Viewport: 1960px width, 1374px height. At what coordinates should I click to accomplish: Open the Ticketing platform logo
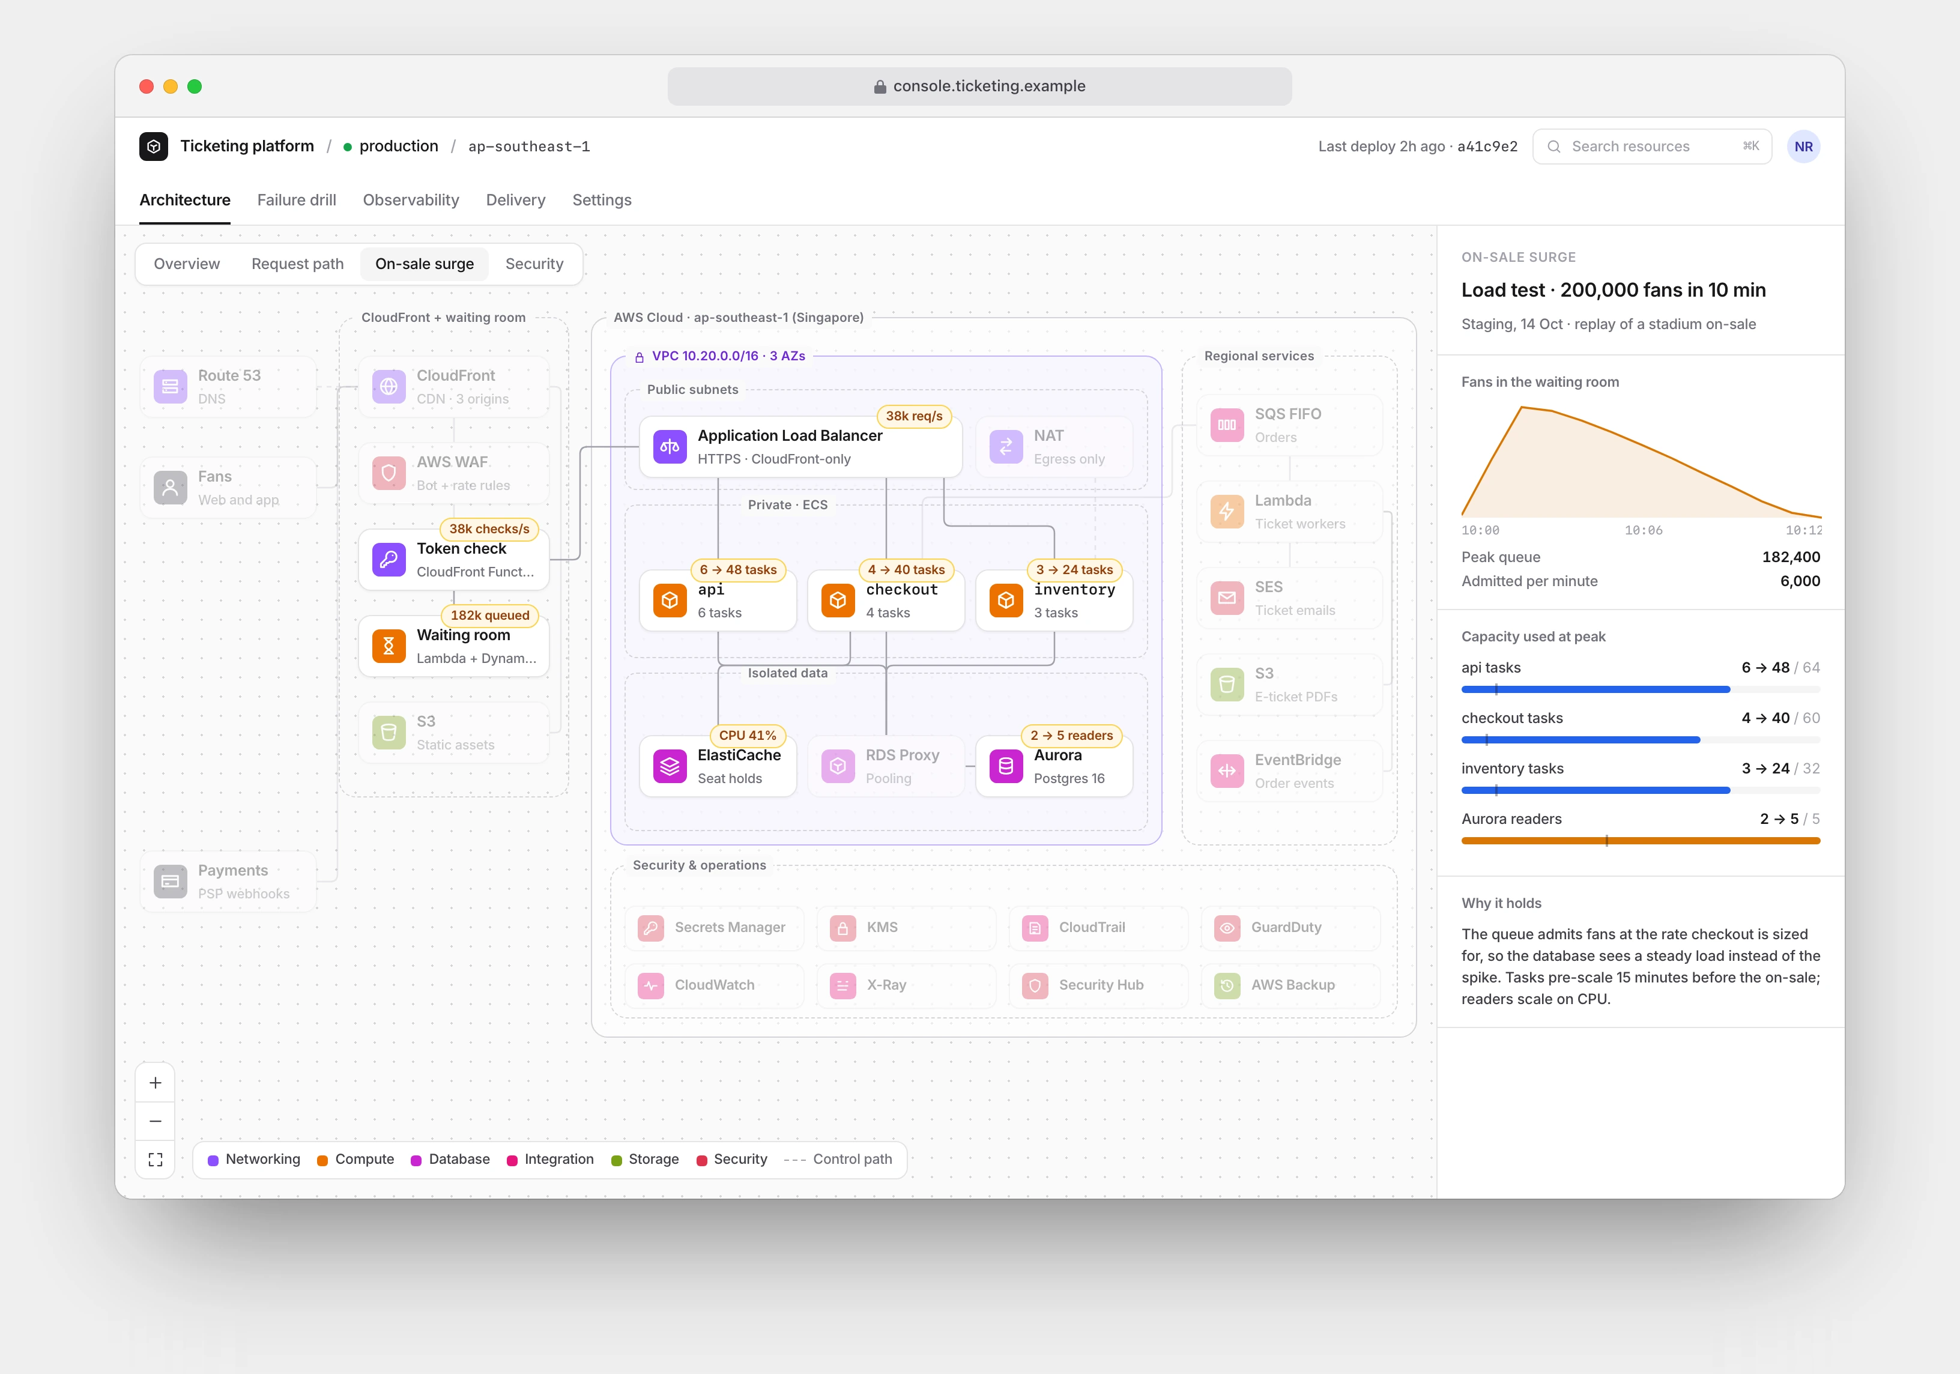coord(154,146)
